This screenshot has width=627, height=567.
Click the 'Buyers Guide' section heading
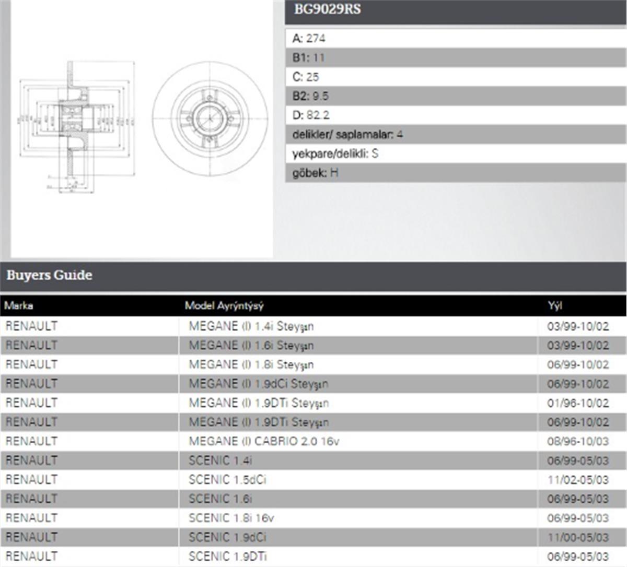coord(50,275)
